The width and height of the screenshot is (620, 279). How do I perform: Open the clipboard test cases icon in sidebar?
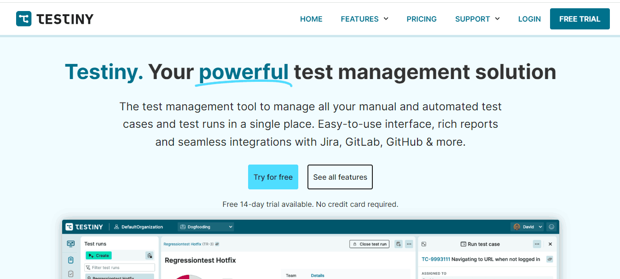point(70,259)
